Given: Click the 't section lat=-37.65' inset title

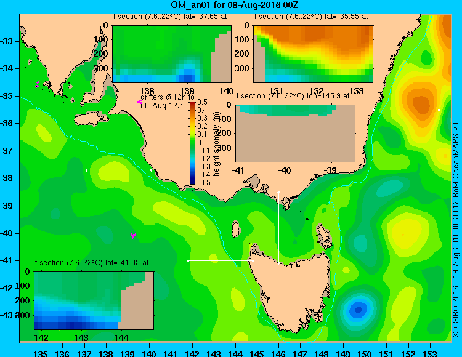Looking at the screenshot, I should 170,17.
